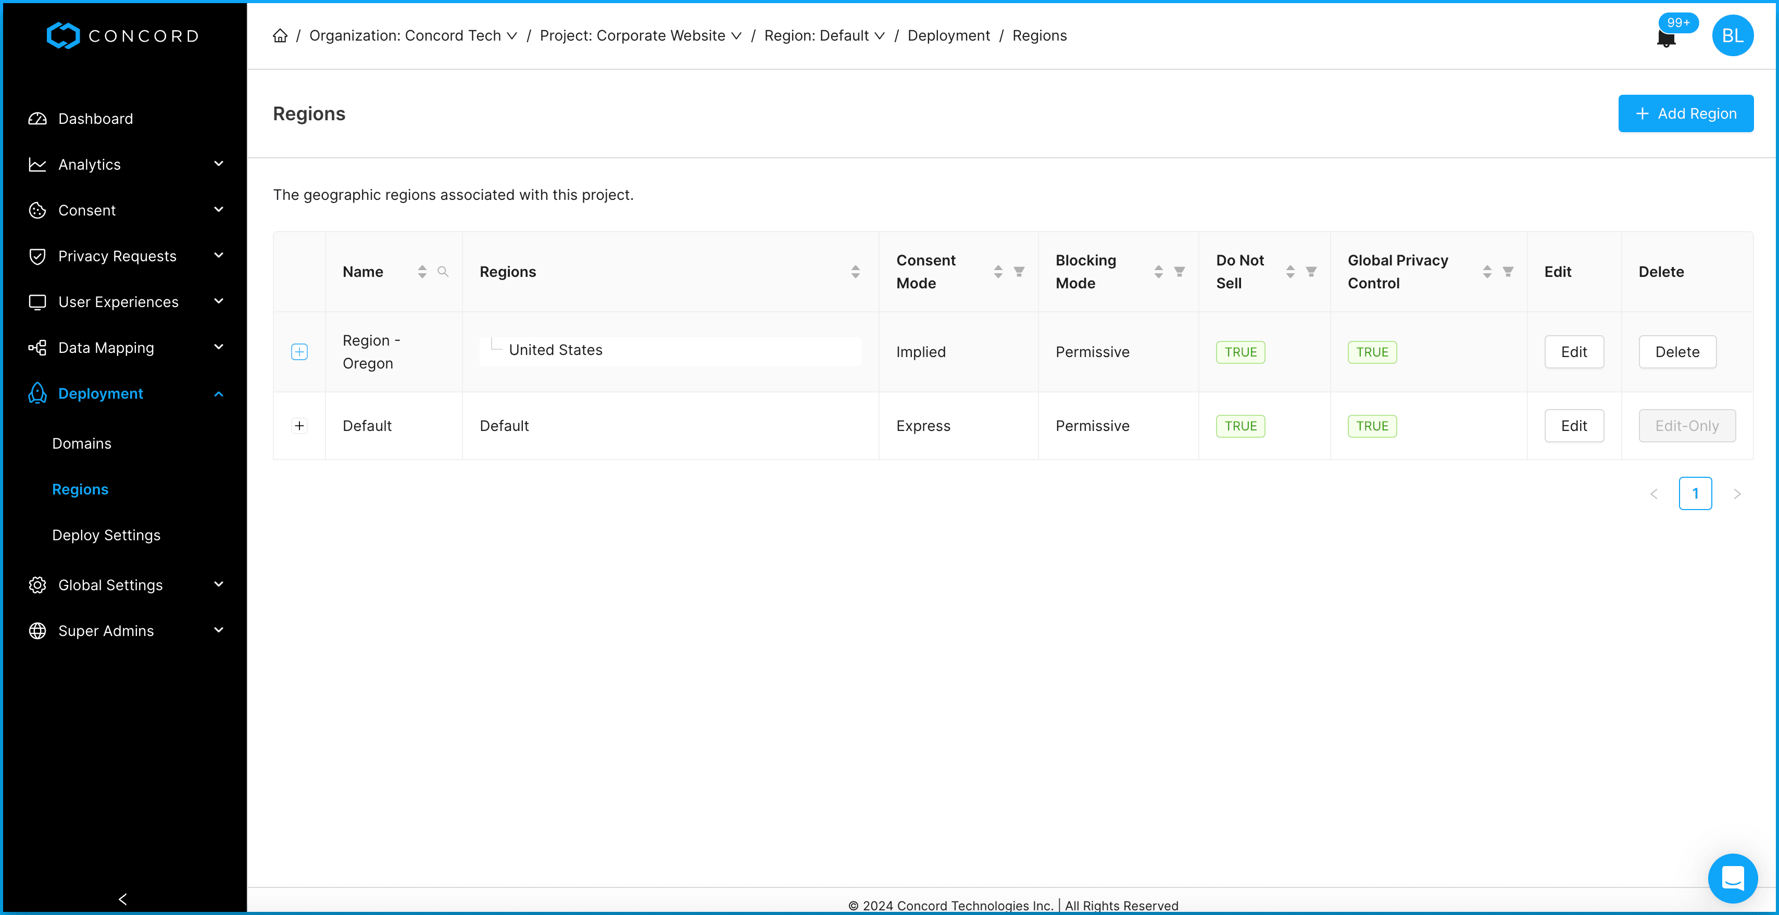1779x915 pixels.
Task: Click the Add Region button
Action: (1685, 114)
